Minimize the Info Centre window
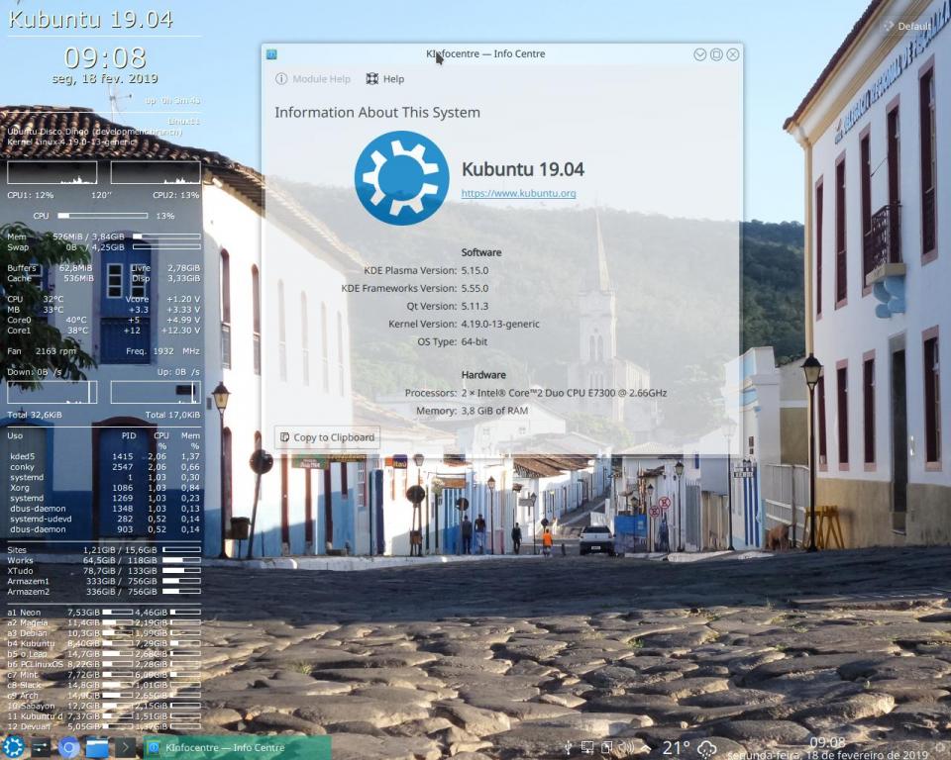 [700, 54]
